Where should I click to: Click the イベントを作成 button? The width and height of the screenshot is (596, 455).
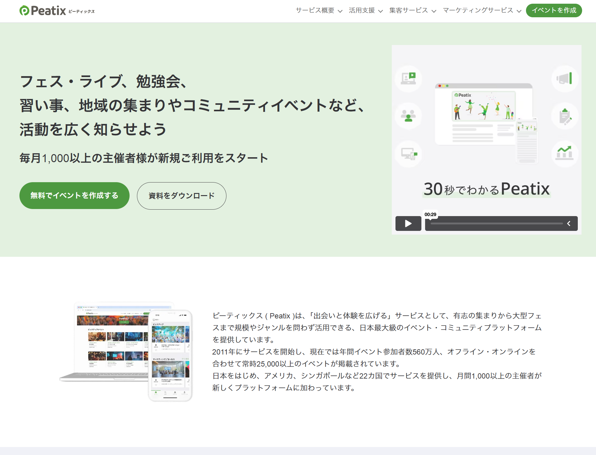click(554, 10)
